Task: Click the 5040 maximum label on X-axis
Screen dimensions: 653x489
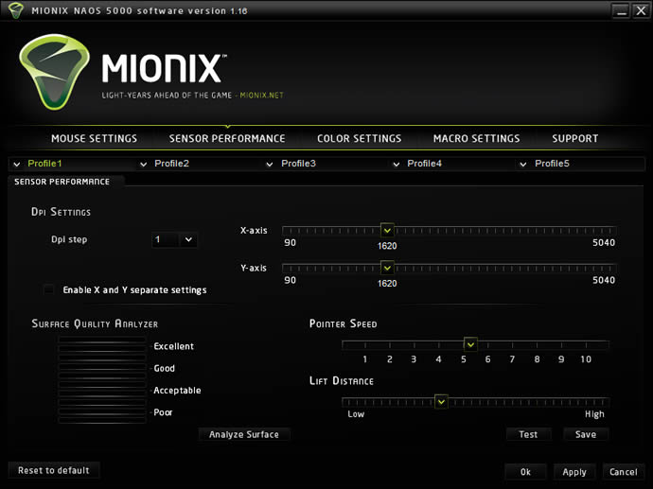Action: coord(604,243)
